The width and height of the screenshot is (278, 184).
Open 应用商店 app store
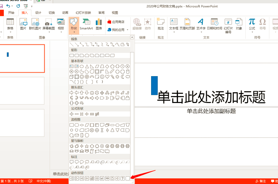pos(116,22)
